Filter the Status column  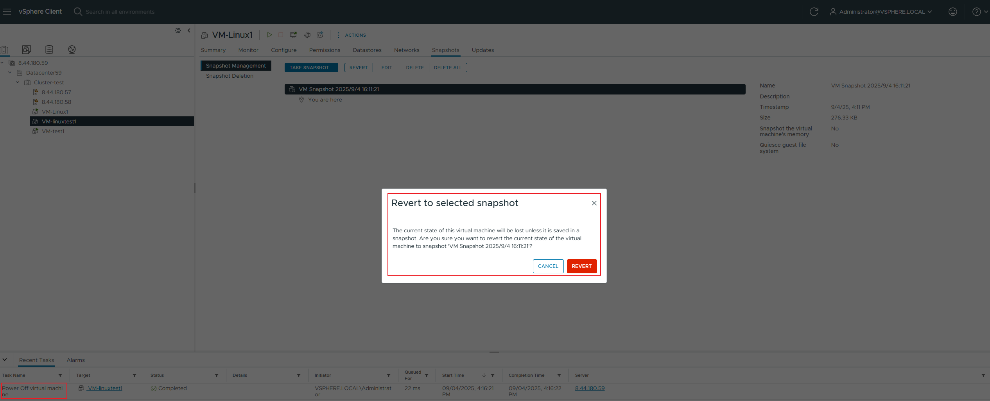point(217,376)
